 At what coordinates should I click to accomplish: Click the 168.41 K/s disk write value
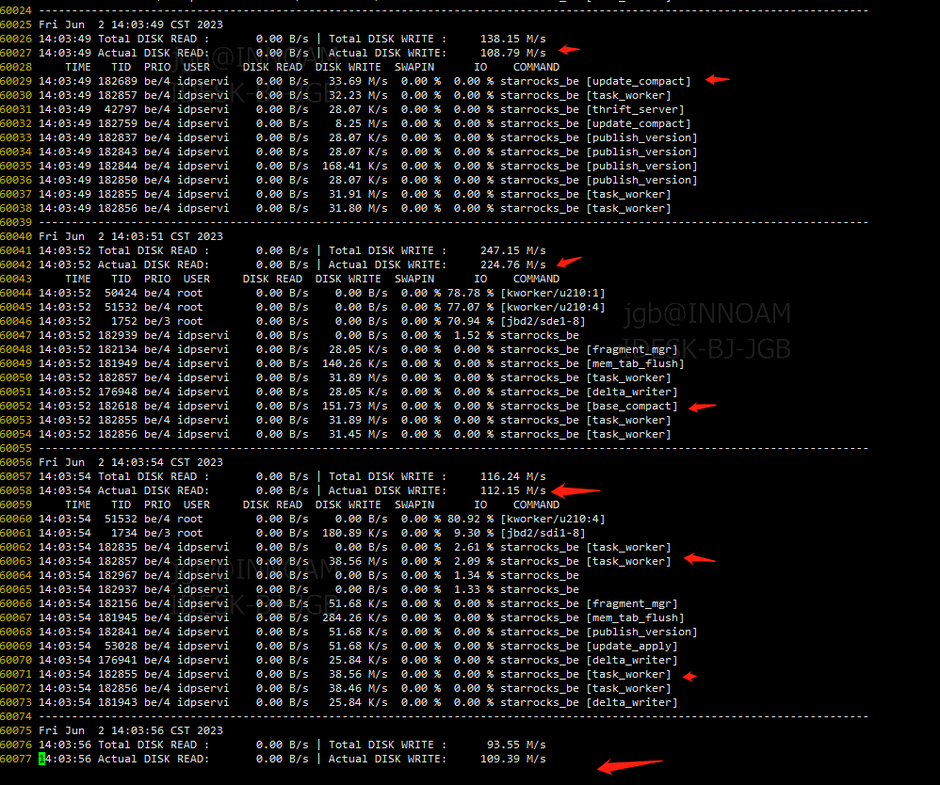tap(354, 166)
